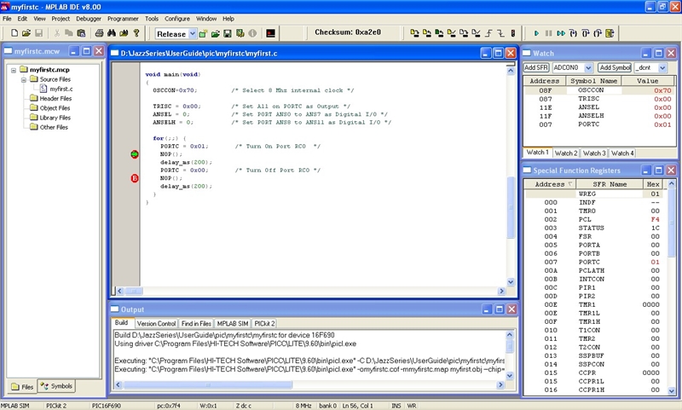Screen dimensions: 682x410
Task: Click the question mark Help icon
Action: [x=136, y=33]
